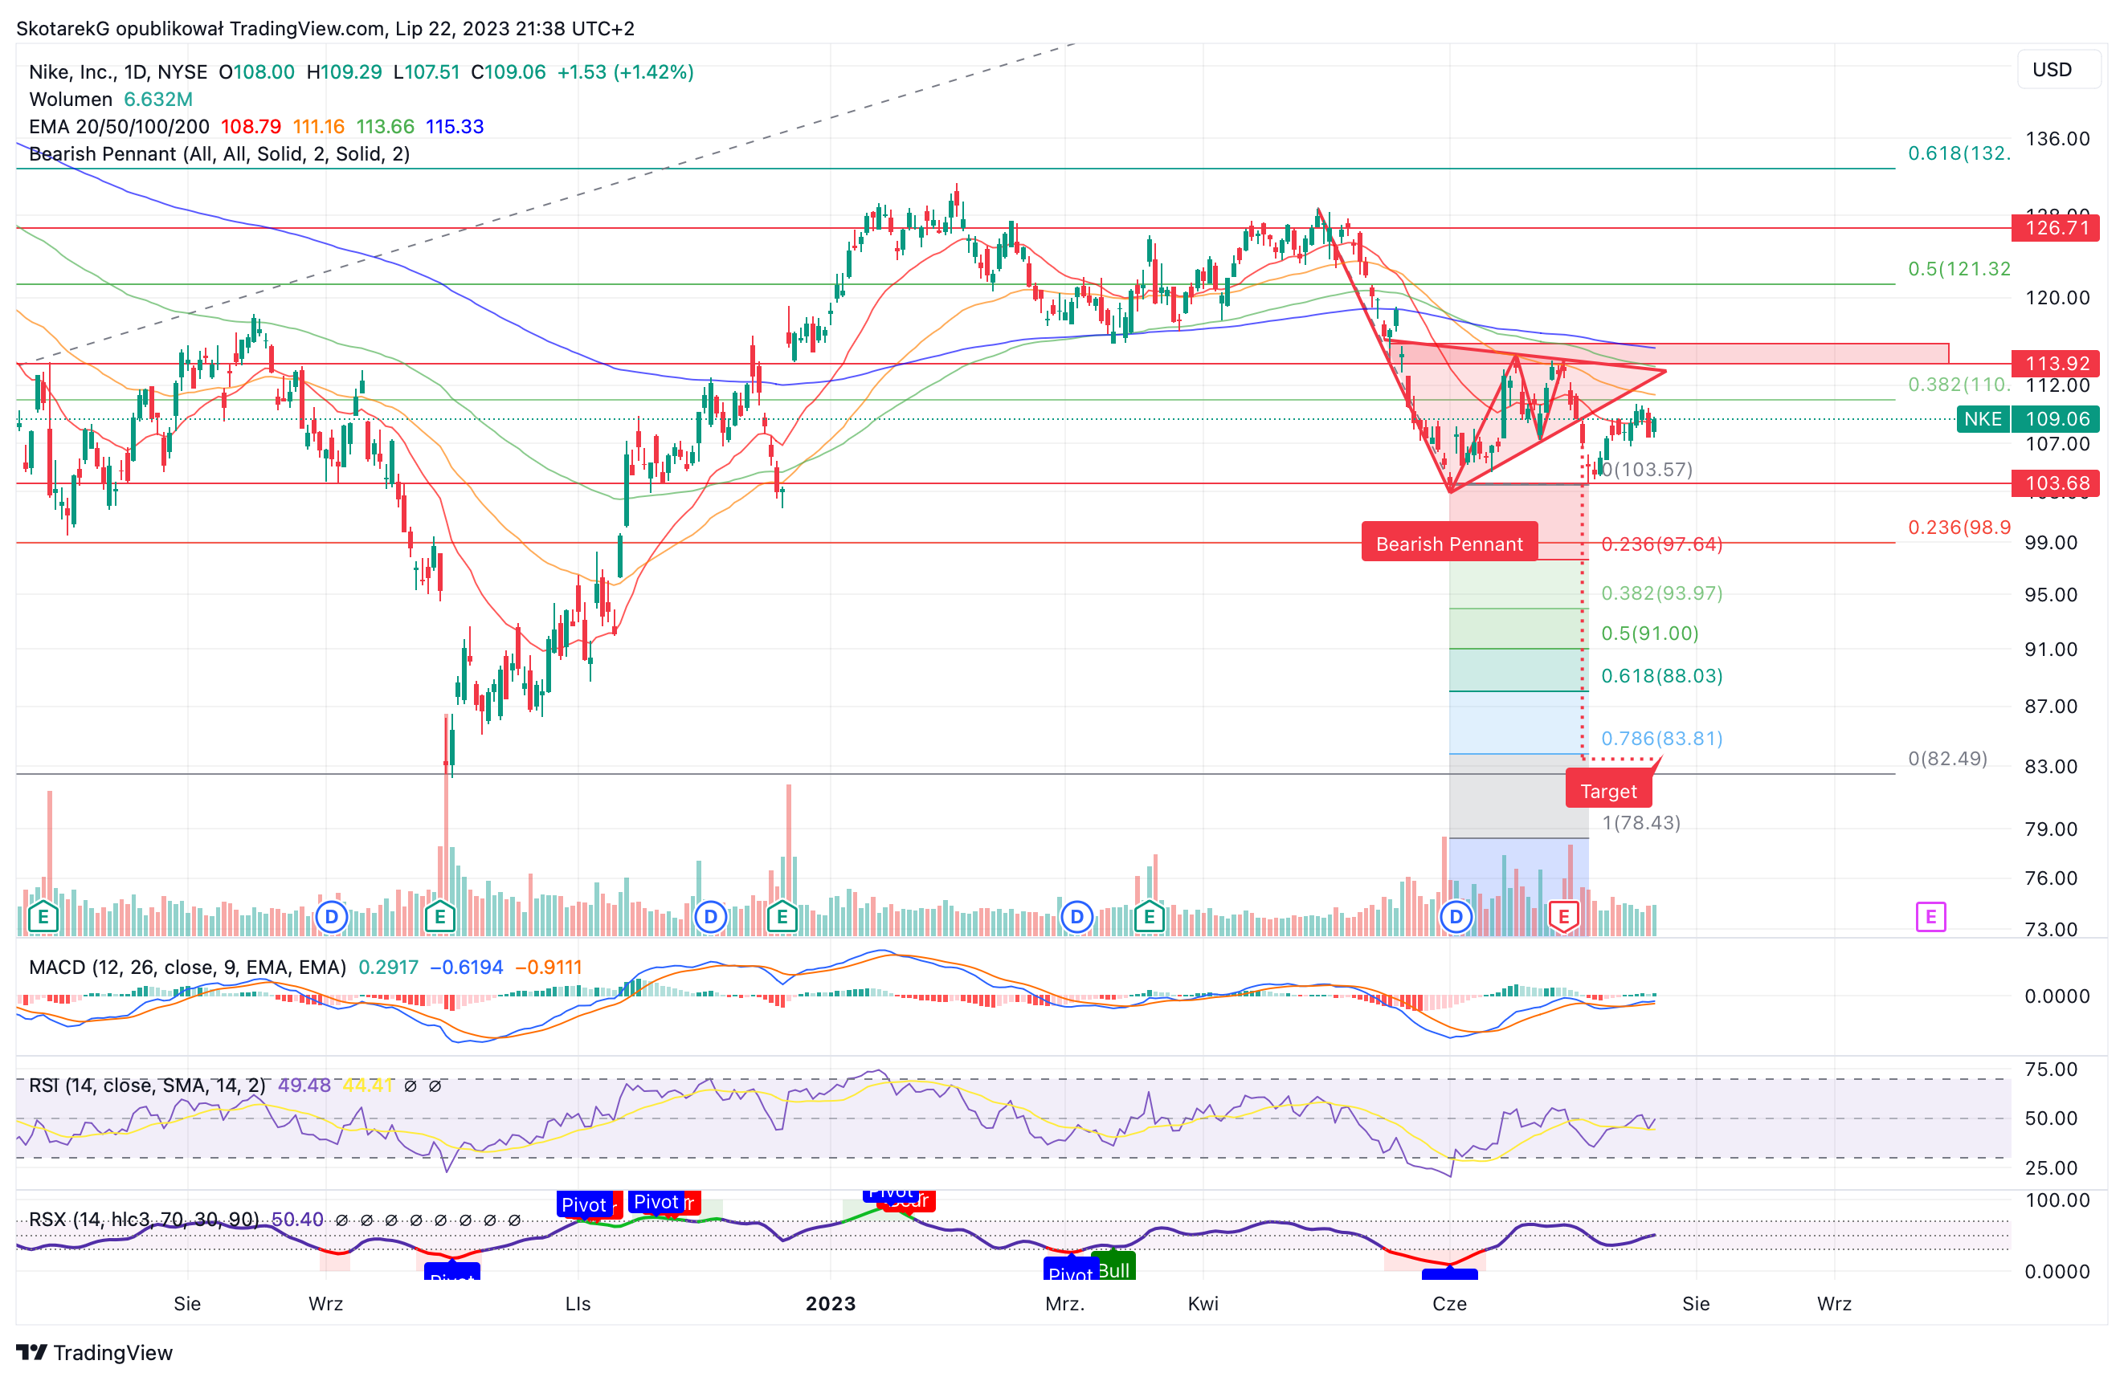Click the 0.618(132. retracement label
This screenshot has width=2124, height=1381.
point(1959,153)
